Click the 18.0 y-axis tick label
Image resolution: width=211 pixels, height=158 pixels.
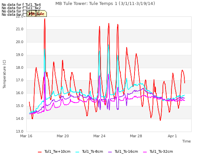coord(20,67)
